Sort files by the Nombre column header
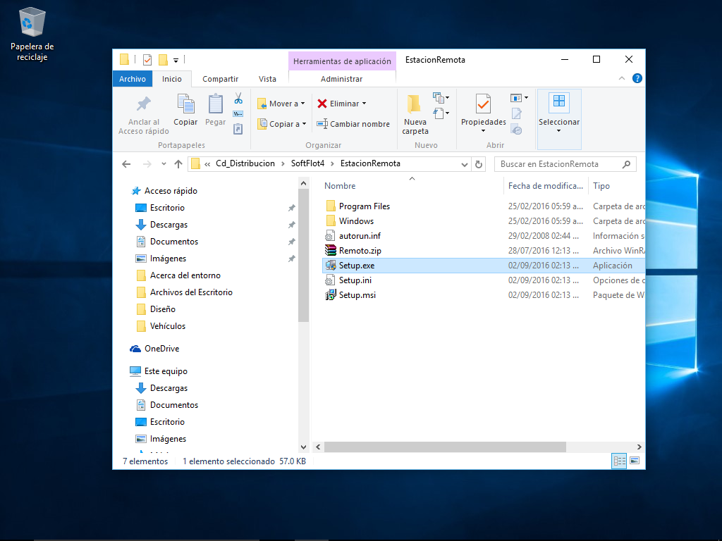This screenshot has height=541, width=722. pos(340,186)
